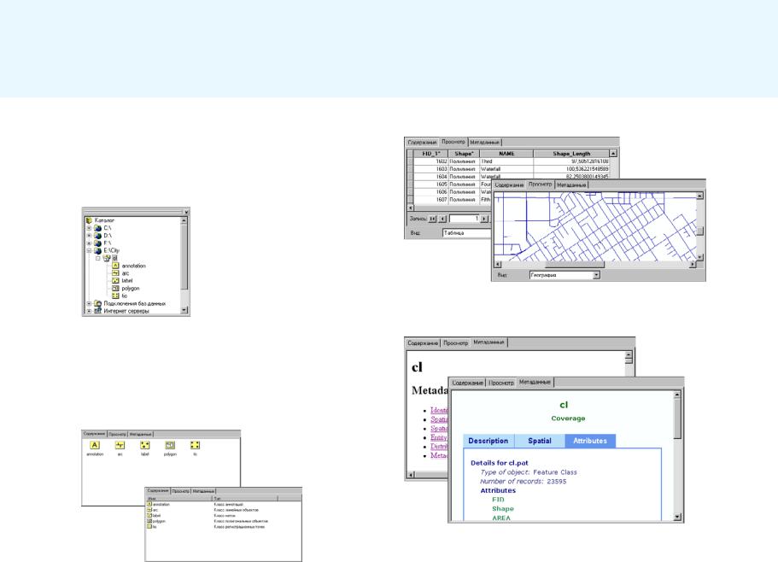Select the D:\ drive icon in catalog tree
The width and height of the screenshot is (778, 562).
[x=97, y=236]
